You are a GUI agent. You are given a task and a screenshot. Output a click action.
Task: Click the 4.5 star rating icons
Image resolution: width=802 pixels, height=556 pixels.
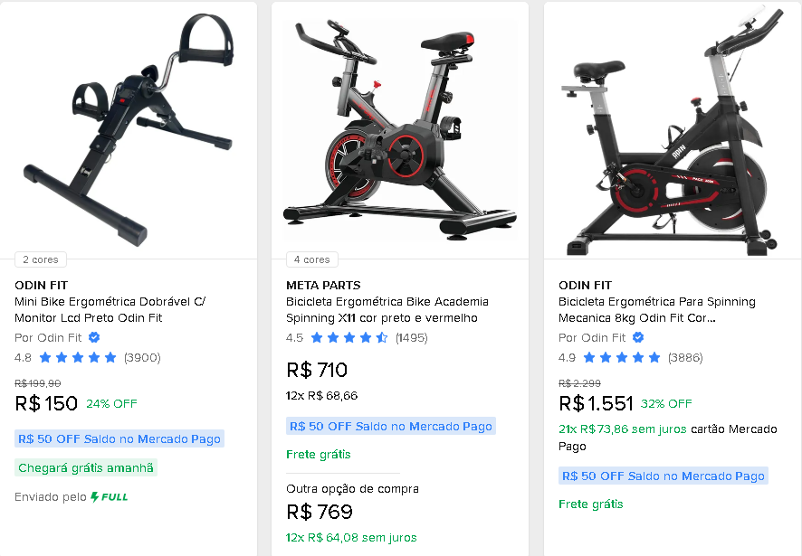(x=349, y=337)
